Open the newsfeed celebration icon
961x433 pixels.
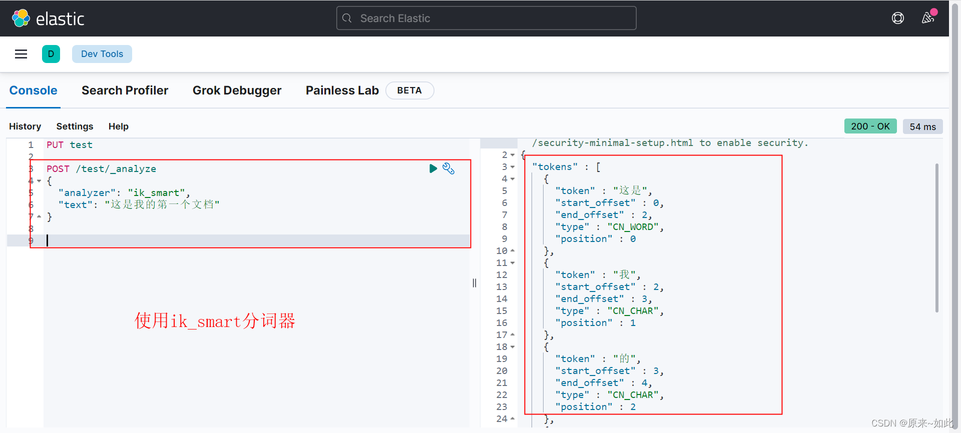click(928, 18)
